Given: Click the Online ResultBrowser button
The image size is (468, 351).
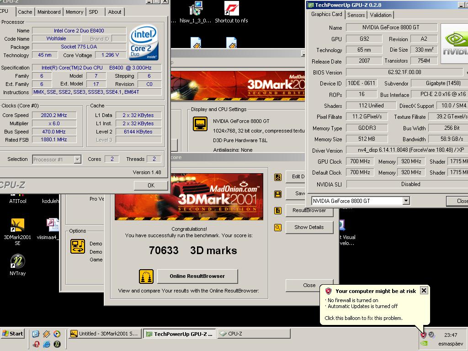Looking at the screenshot, I should point(197,276).
